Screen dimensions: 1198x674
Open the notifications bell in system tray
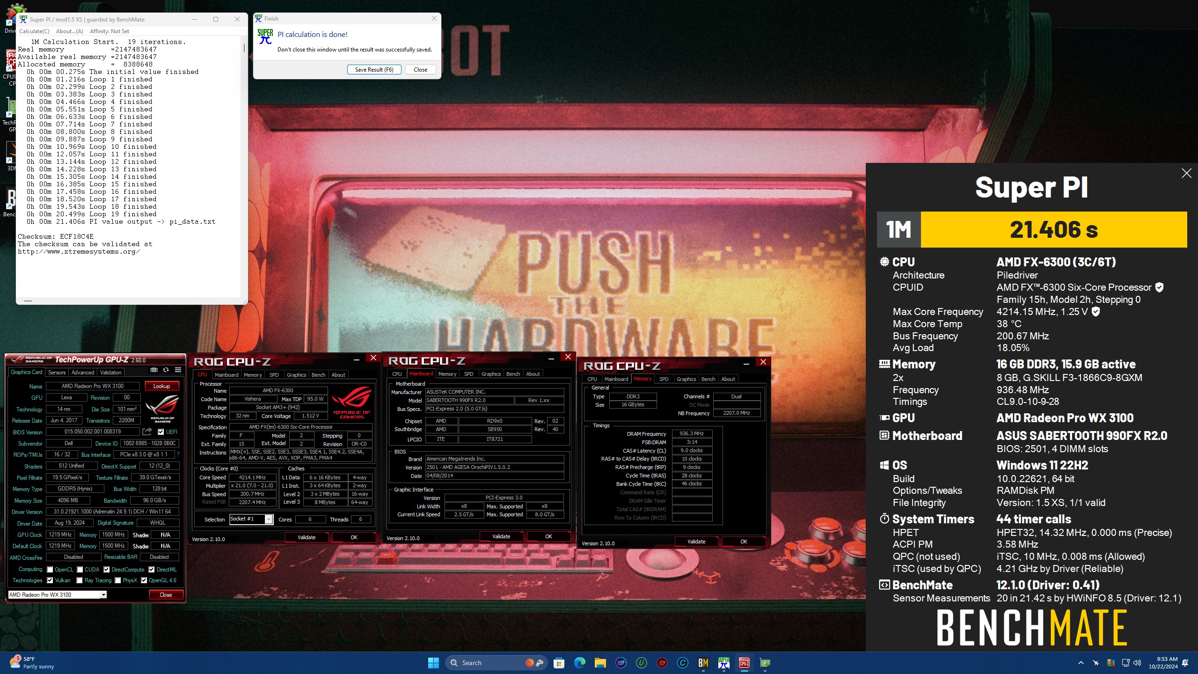click(x=1185, y=663)
